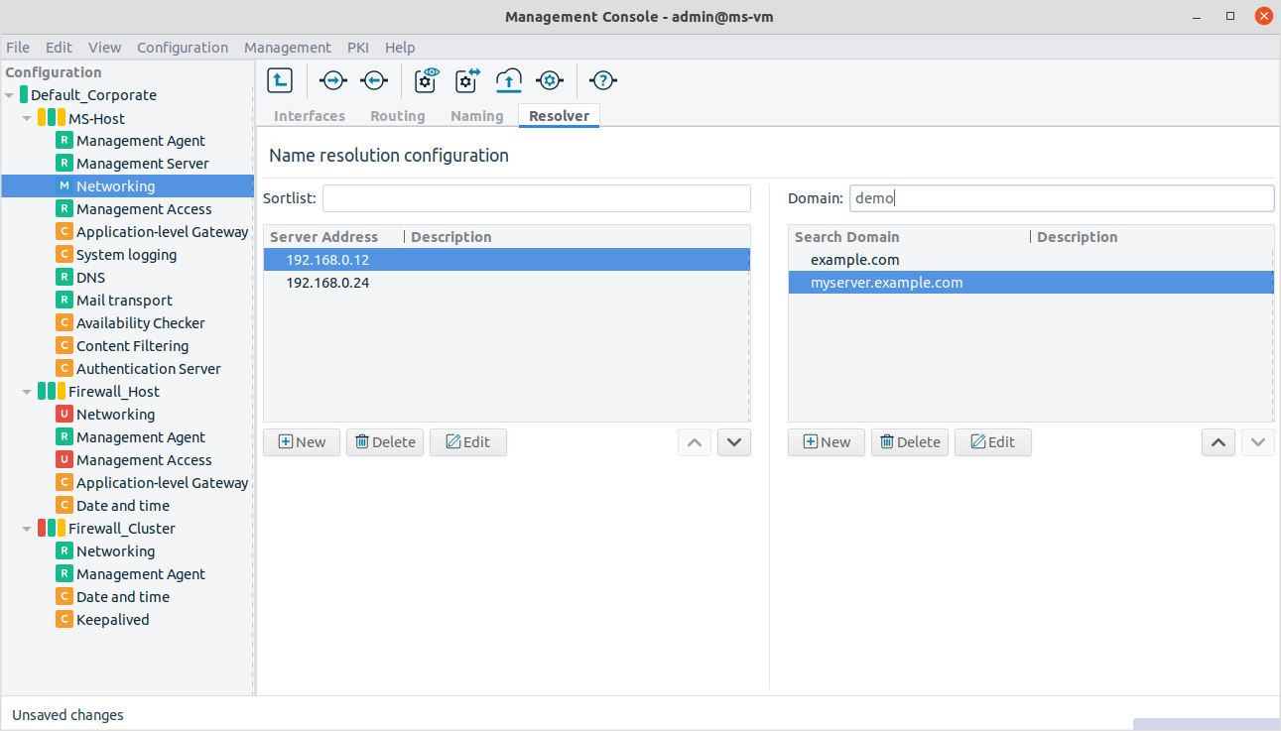The image size is (1281, 731).
Task: Click the Search Domain column header
Action: [909, 237]
